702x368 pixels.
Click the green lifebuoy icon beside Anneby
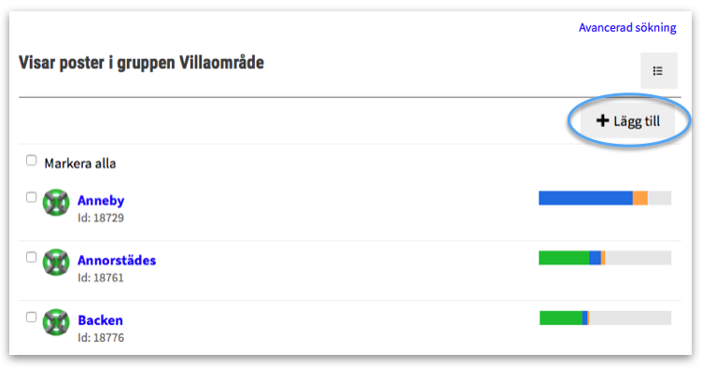(x=56, y=203)
